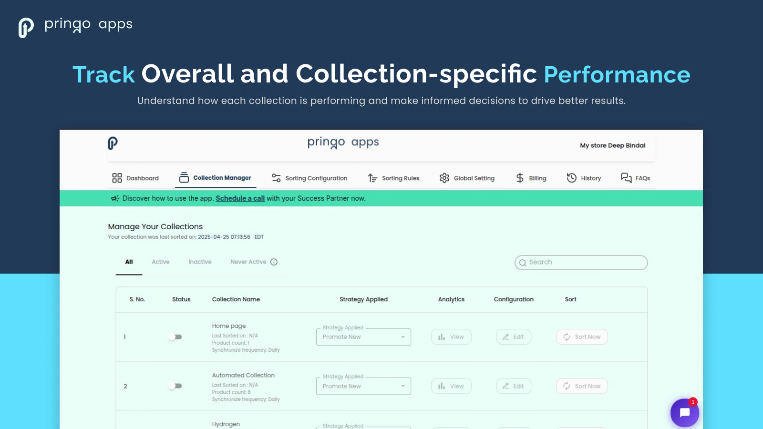Toggle the Automated Collection status switch

175,386
